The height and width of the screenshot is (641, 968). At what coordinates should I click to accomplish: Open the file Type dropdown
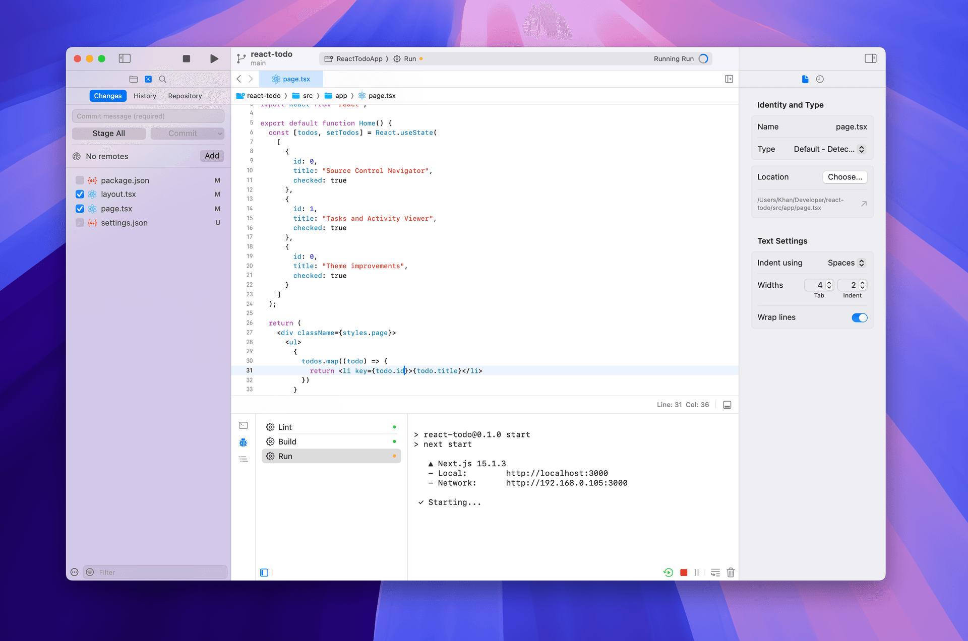click(x=829, y=149)
